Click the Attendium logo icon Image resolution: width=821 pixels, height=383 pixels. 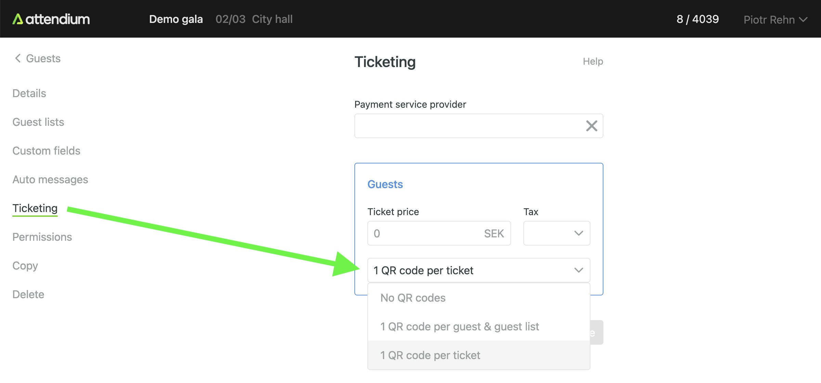(x=18, y=19)
